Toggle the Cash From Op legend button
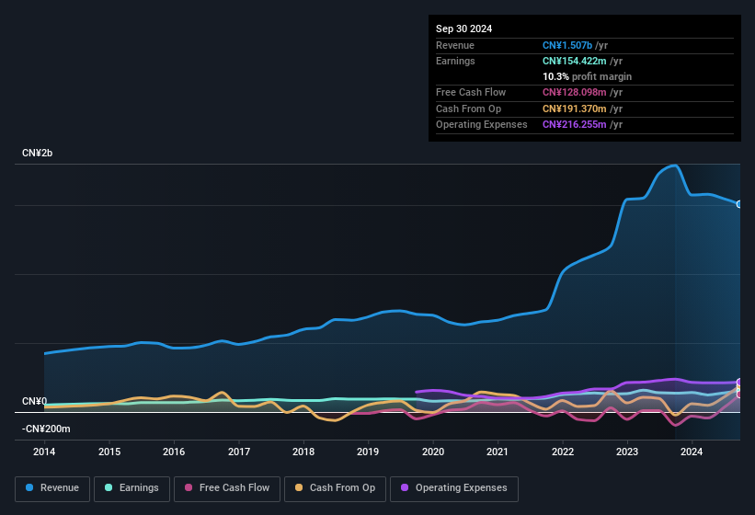 (x=335, y=488)
